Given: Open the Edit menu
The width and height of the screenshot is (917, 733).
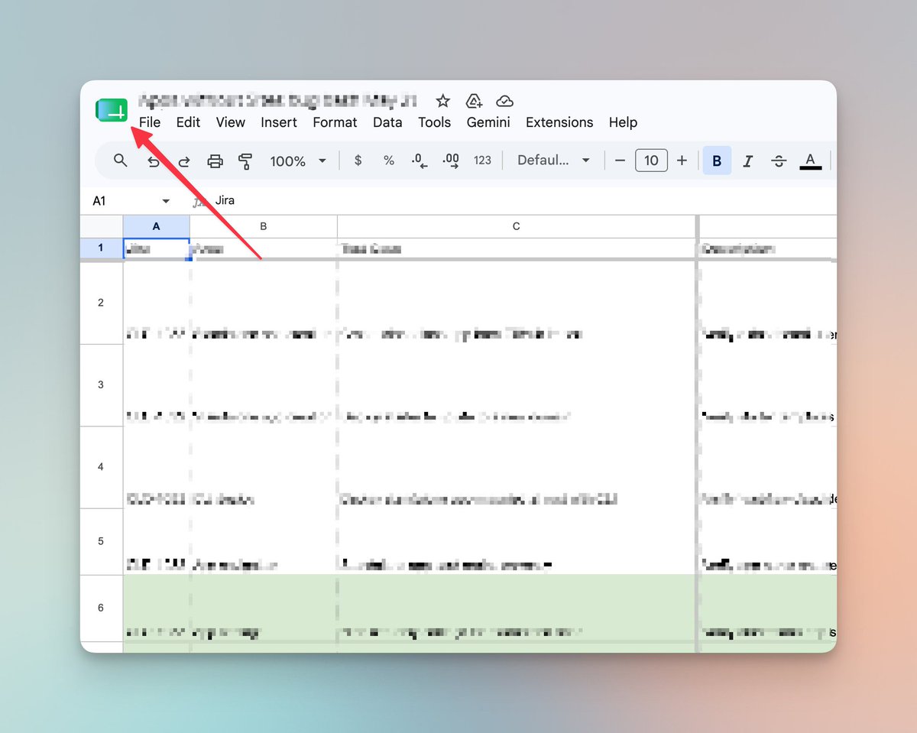Looking at the screenshot, I should (188, 122).
